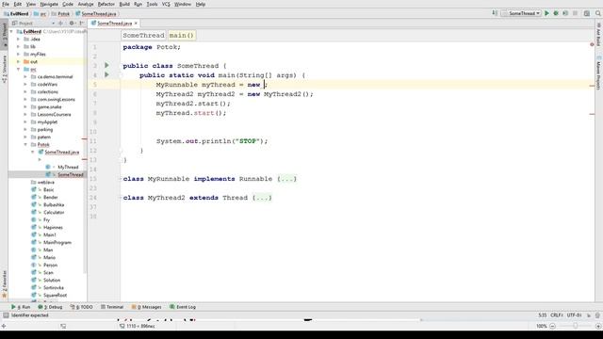
Task: Run the SomeThread configuration
Action: click(546, 13)
